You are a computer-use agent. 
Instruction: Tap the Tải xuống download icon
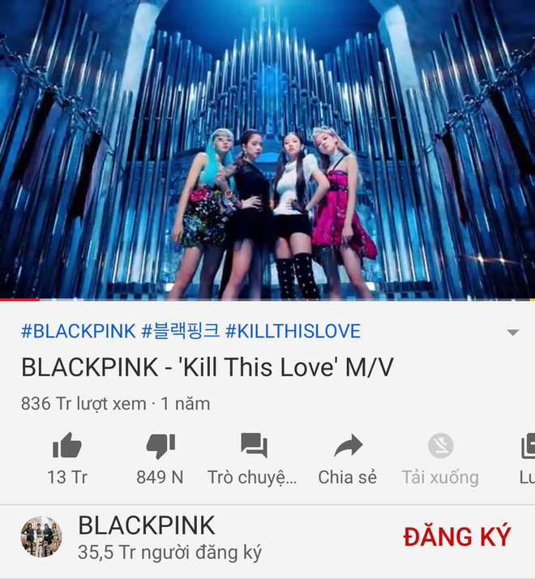tap(440, 445)
